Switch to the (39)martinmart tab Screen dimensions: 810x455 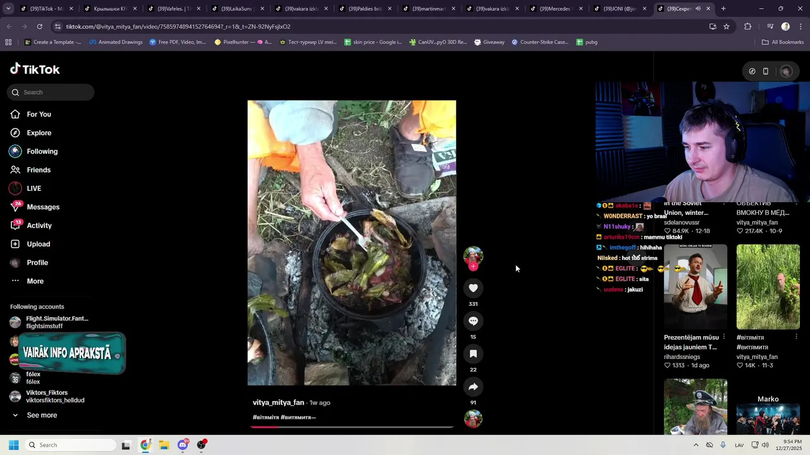pyautogui.click(x=428, y=9)
